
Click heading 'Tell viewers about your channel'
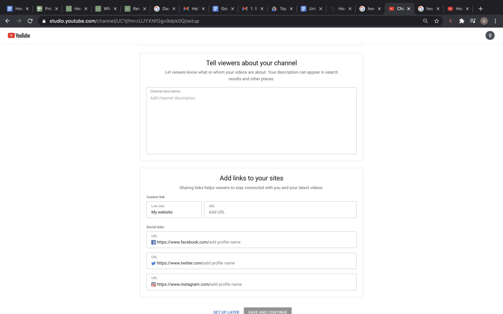pos(251,63)
